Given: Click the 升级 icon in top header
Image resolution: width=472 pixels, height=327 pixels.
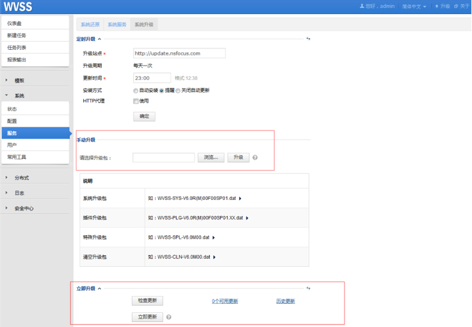Looking at the screenshot, I should (x=437, y=6).
